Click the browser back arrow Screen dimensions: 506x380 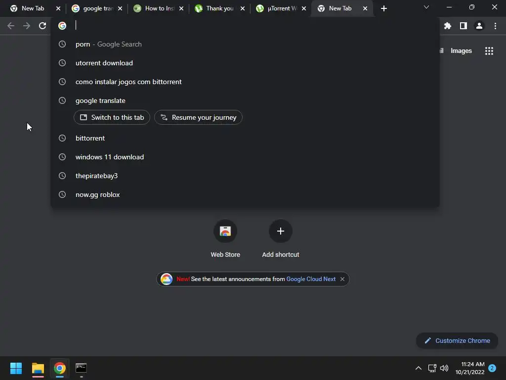coord(11,26)
